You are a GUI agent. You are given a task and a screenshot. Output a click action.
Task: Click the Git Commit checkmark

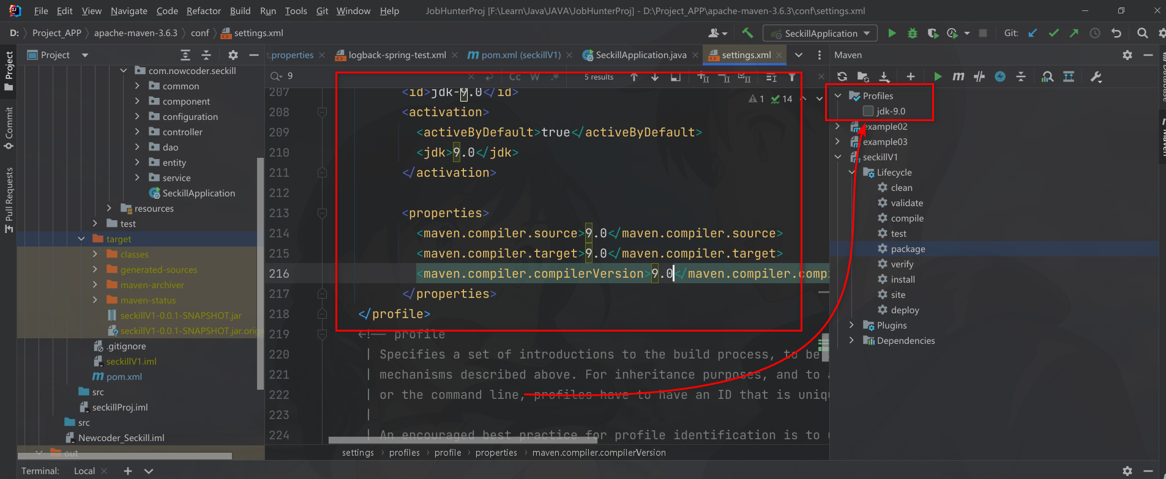[x=1053, y=33]
